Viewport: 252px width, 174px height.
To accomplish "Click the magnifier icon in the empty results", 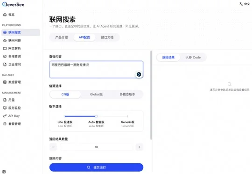I will (x=230, y=84).
